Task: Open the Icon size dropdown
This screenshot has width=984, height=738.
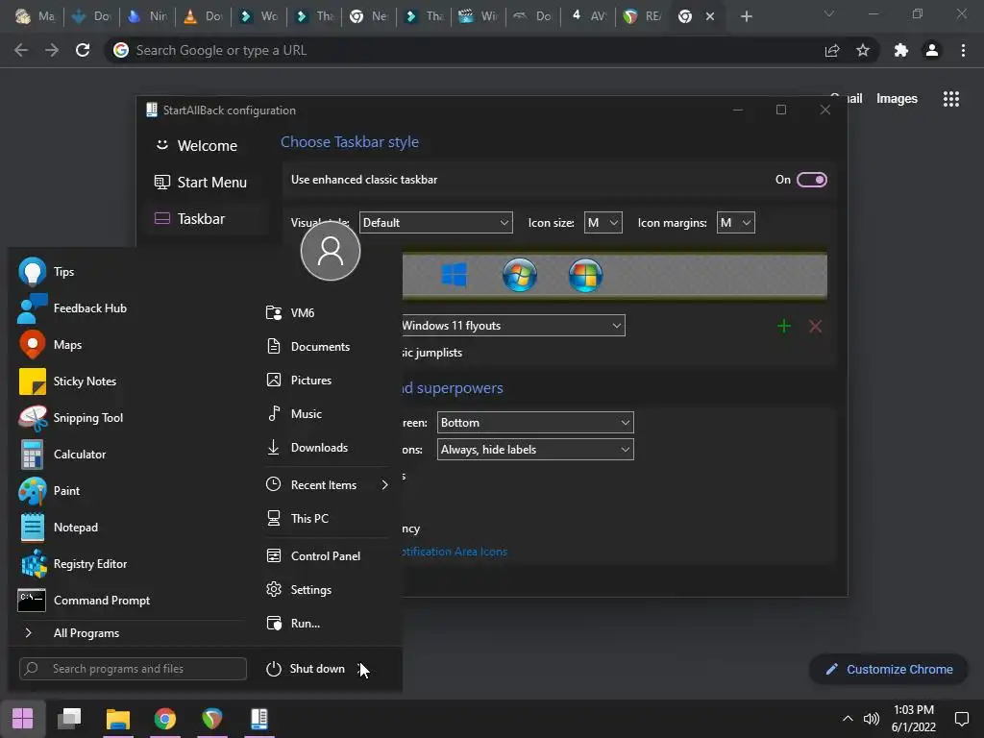Action: pos(603,222)
